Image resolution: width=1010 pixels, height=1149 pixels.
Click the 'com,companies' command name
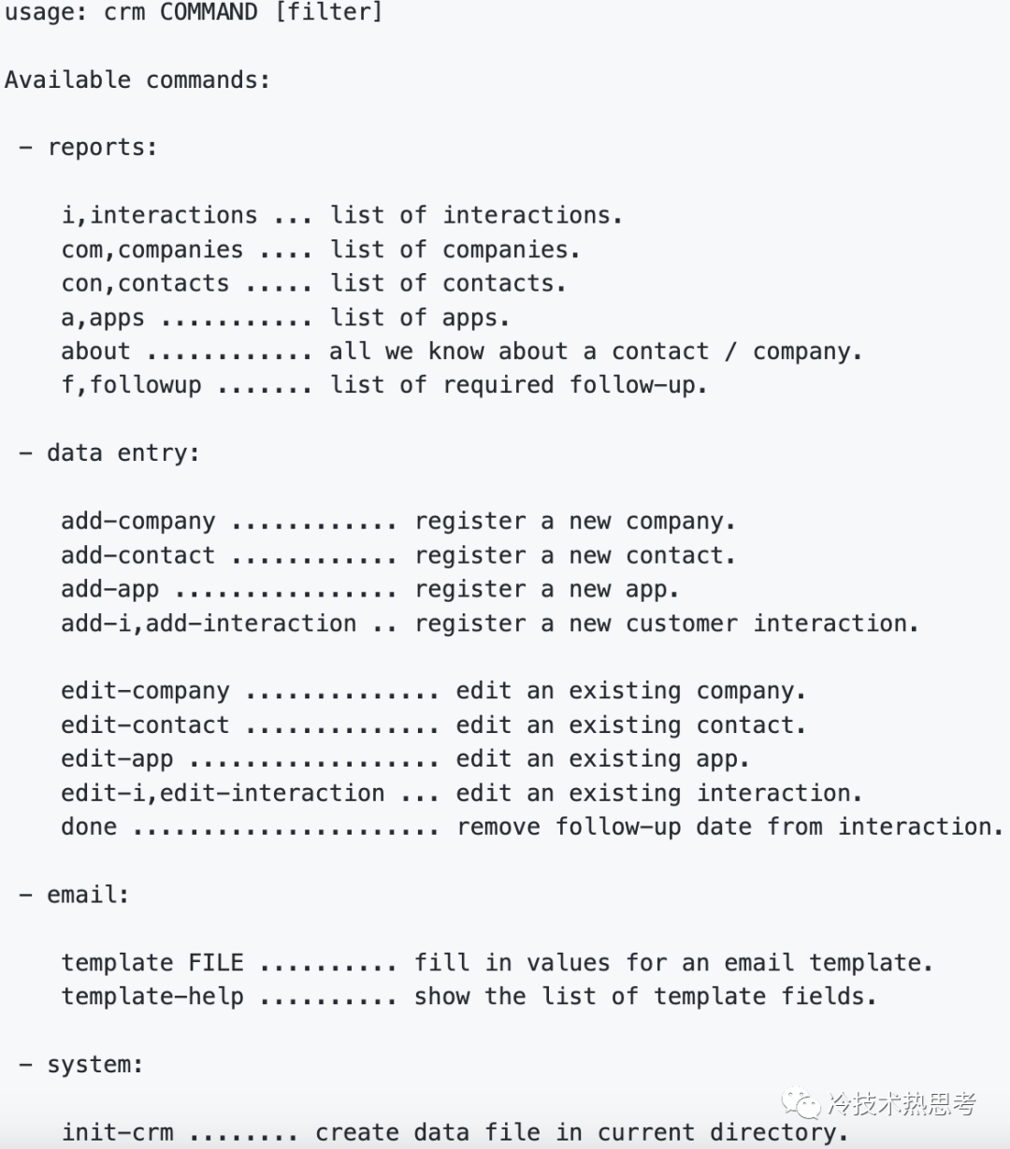[x=151, y=250]
